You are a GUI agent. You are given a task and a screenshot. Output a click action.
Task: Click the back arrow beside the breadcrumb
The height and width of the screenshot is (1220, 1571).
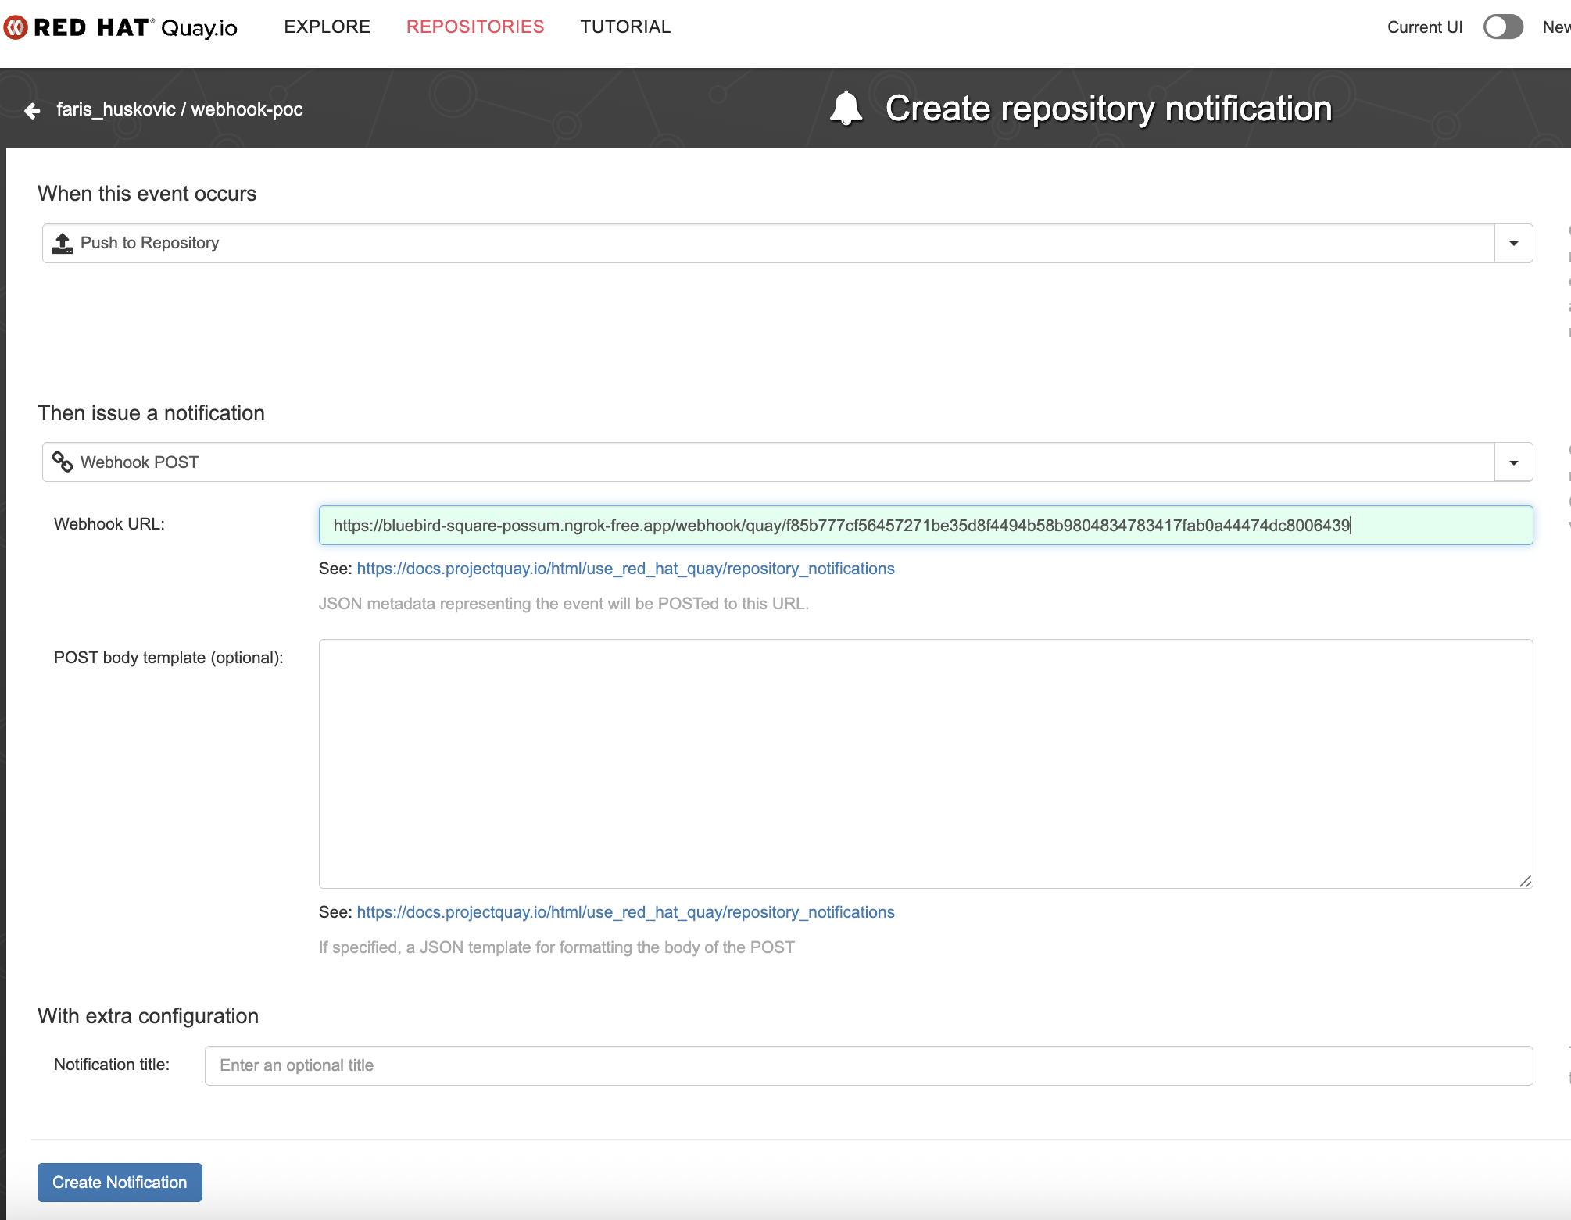[31, 109]
